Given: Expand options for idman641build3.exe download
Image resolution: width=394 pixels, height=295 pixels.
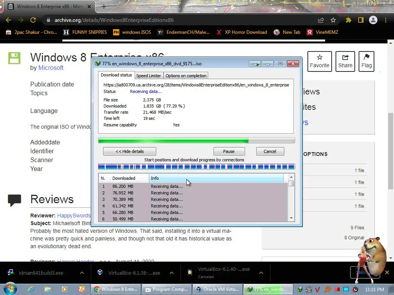Looking at the screenshot, I should click(x=82, y=273).
